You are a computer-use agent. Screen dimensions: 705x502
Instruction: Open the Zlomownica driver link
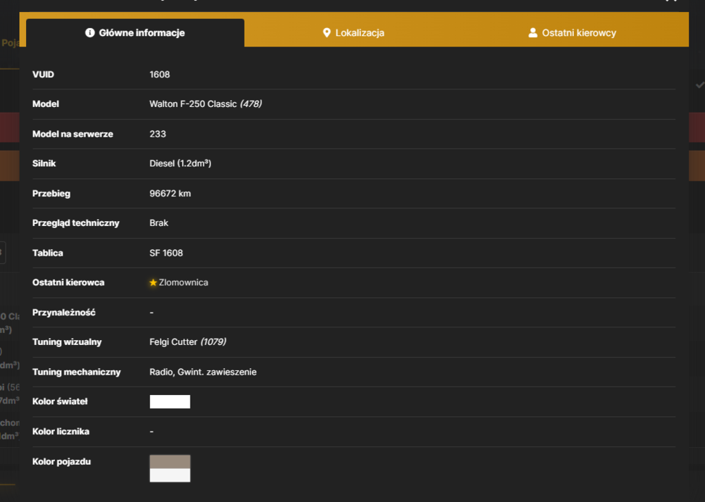coord(183,282)
